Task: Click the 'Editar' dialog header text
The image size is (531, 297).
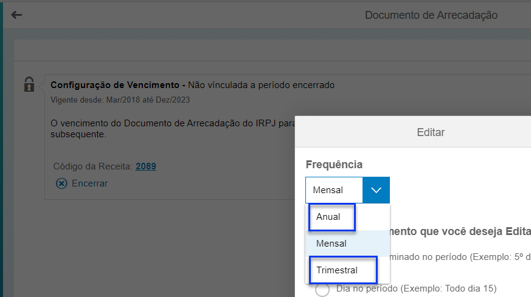Action: pyautogui.click(x=431, y=132)
